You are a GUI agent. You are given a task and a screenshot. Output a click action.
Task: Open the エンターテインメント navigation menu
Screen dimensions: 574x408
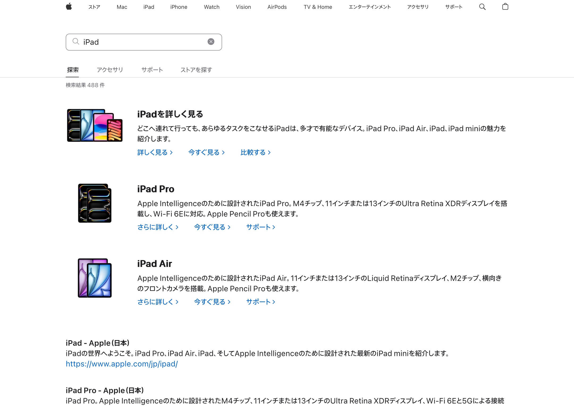tap(369, 7)
